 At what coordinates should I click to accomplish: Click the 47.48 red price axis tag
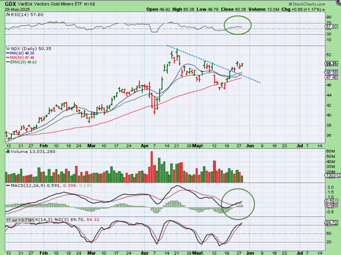point(332,77)
